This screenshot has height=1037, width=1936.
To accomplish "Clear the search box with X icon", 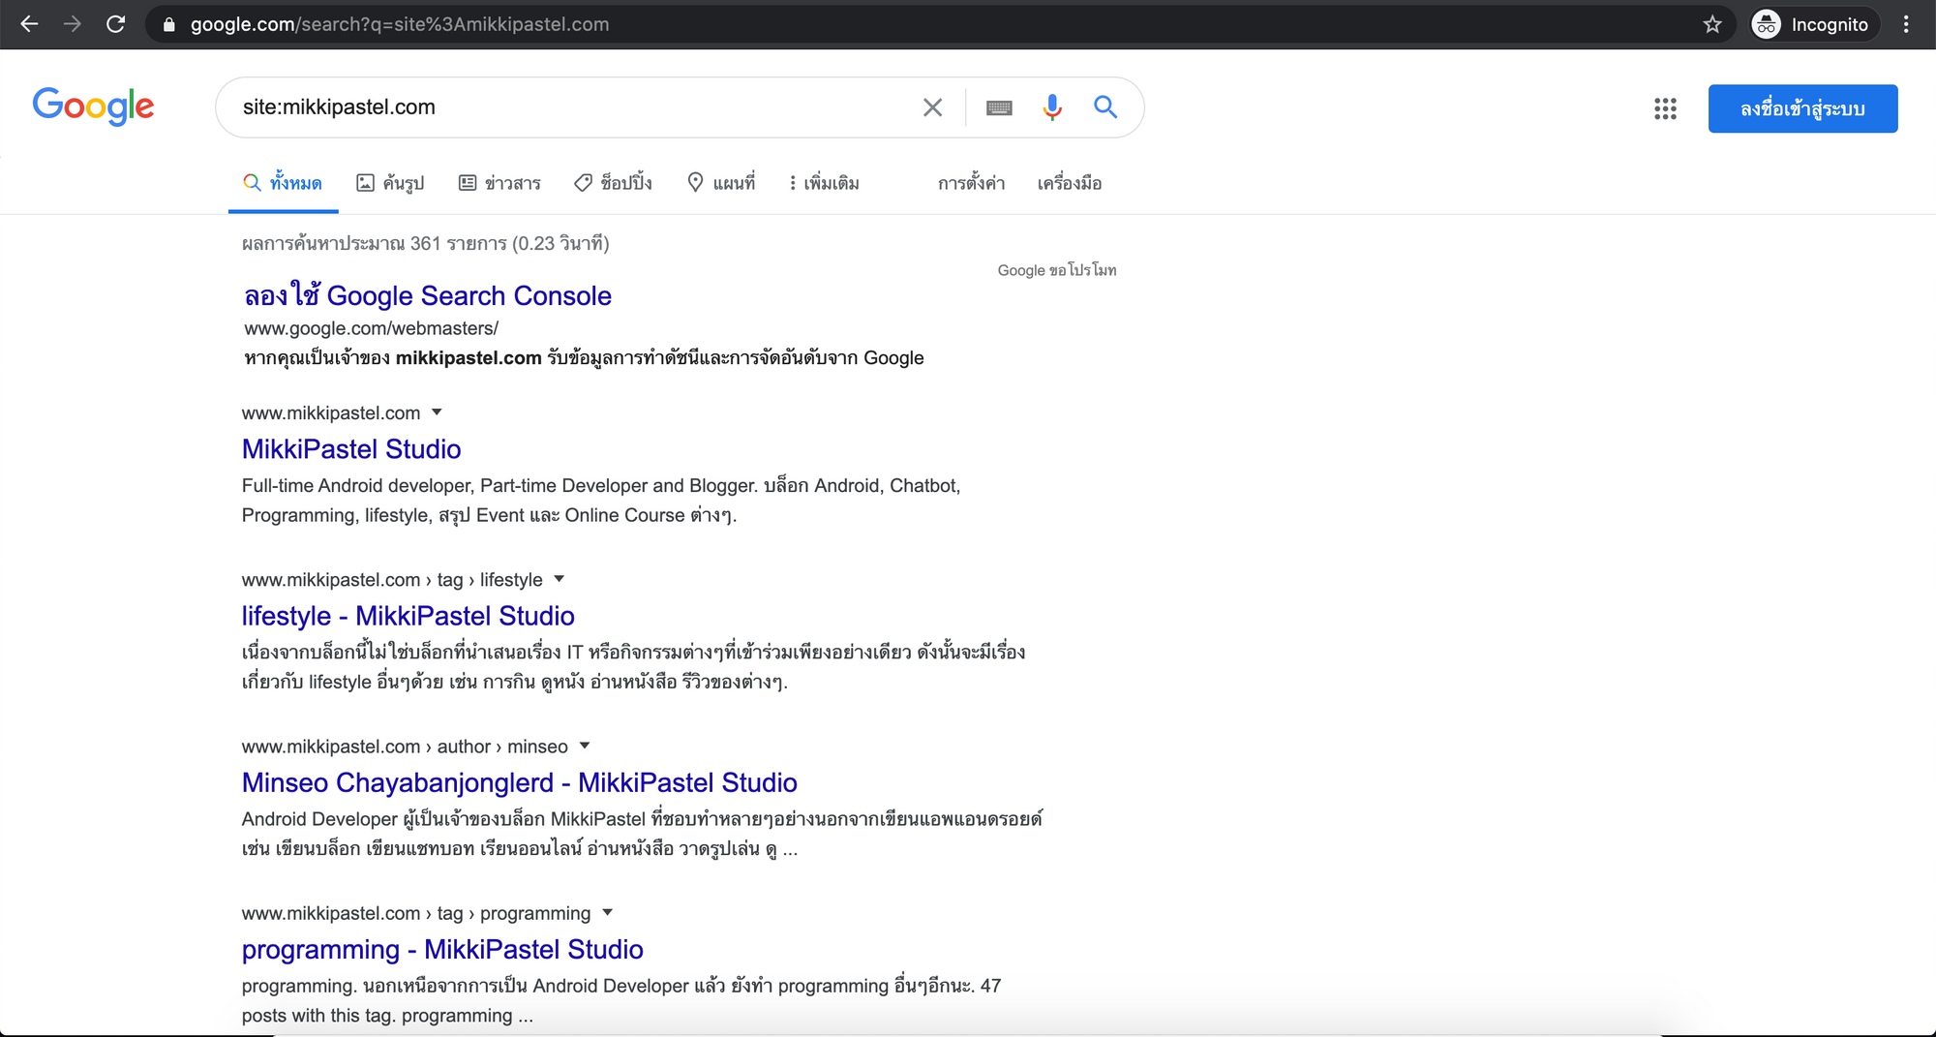I will coord(932,107).
